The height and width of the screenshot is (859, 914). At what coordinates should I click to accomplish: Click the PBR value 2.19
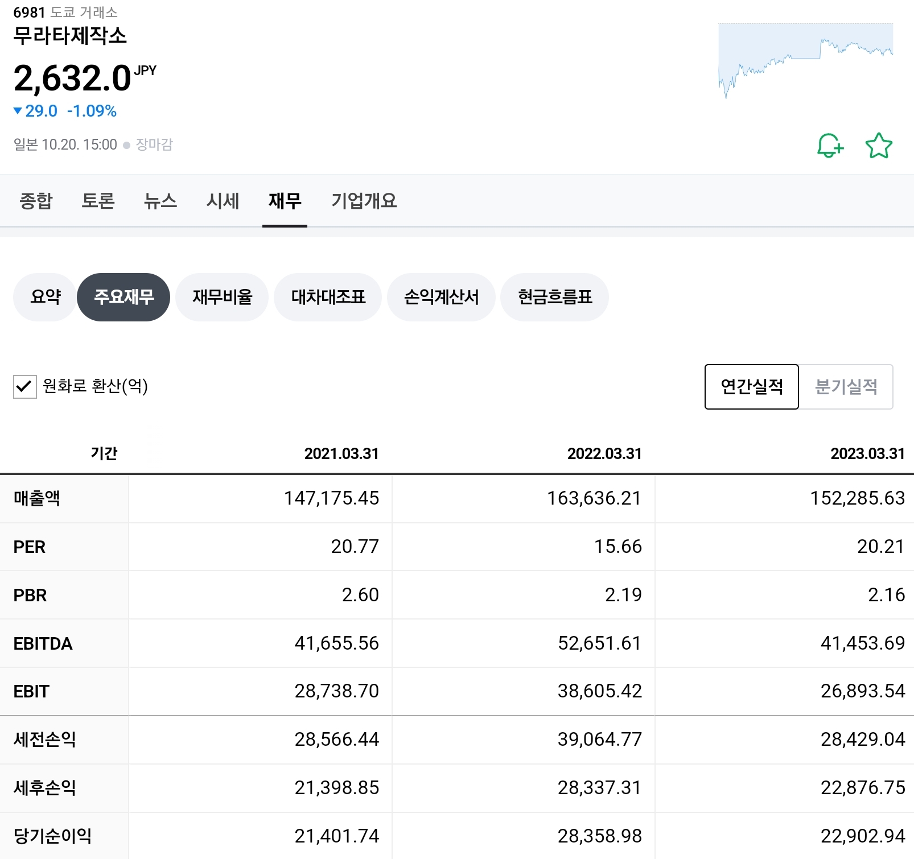(623, 595)
